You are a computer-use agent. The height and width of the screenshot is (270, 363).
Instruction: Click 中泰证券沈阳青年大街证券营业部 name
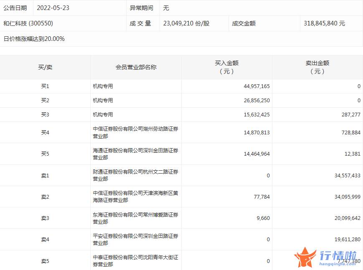pos(135,261)
